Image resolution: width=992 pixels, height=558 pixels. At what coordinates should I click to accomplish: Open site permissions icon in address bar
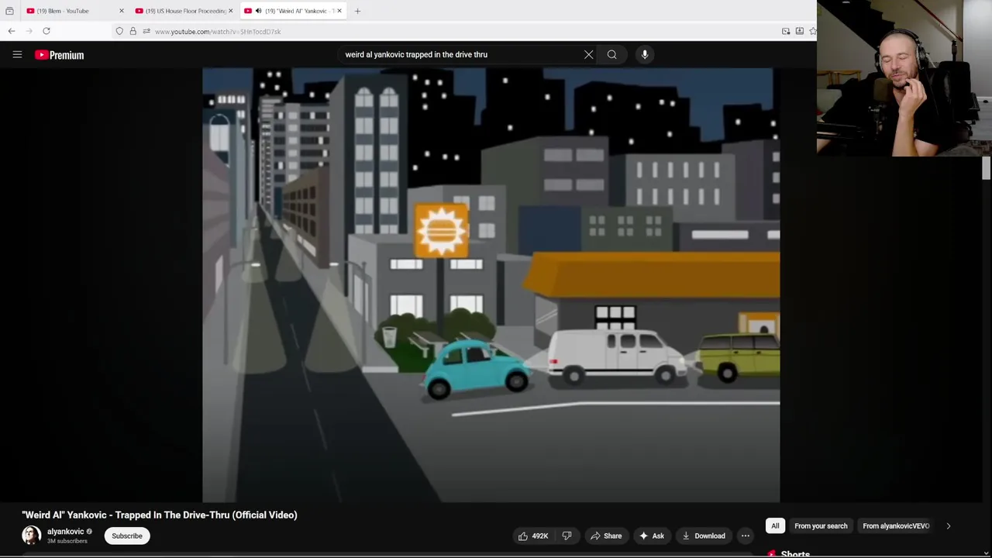tap(146, 31)
